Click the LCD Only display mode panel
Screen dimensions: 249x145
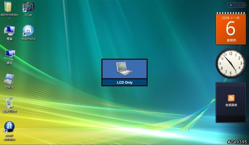[x=124, y=73]
